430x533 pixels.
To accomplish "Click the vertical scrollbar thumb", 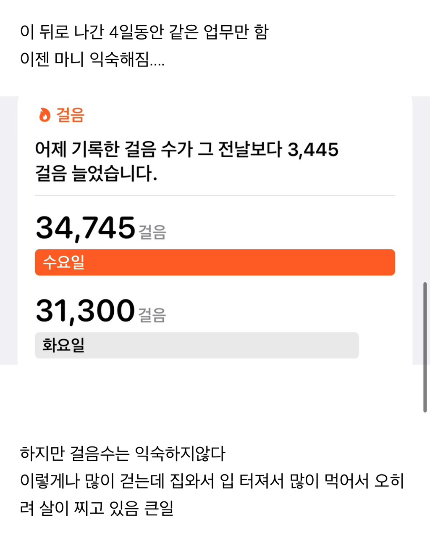I will pos(425,347).
